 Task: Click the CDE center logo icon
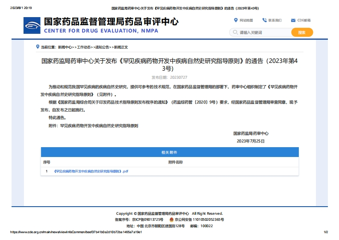coord(32,26)
